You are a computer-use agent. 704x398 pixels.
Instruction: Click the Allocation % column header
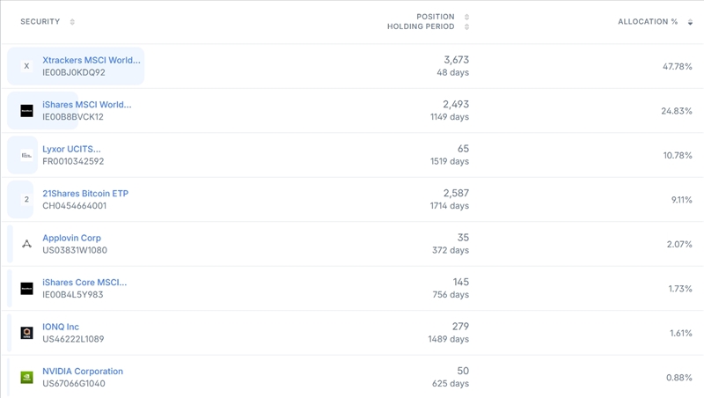[648, 22]
